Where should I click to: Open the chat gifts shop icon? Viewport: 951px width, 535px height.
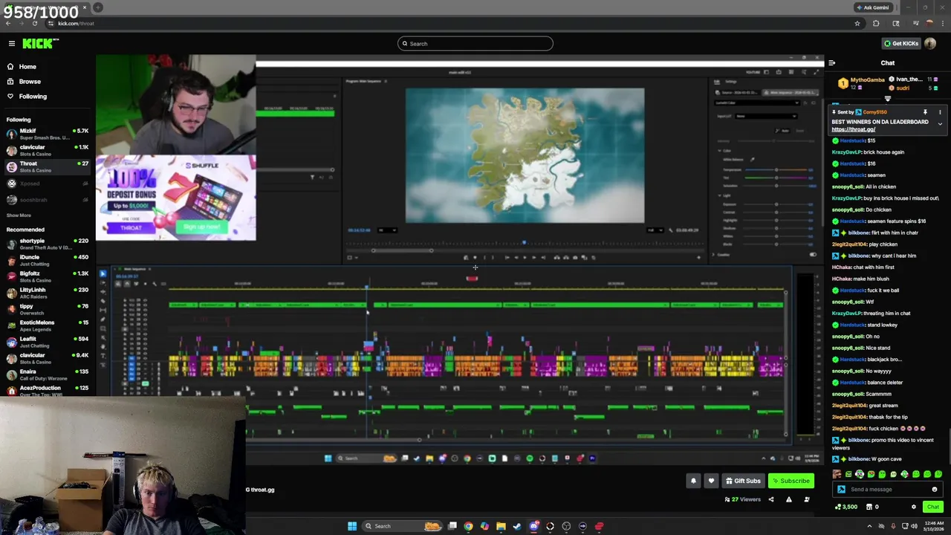pyautogui.click(x=869, y=507)
